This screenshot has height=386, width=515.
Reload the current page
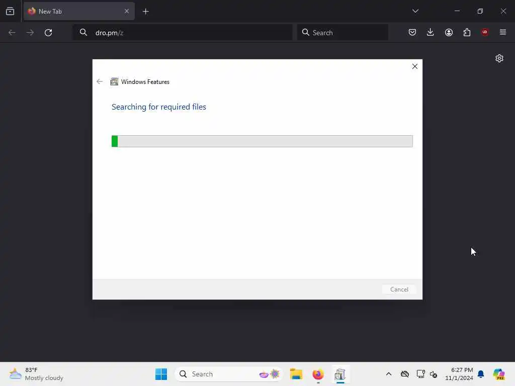tap(48, 33)
